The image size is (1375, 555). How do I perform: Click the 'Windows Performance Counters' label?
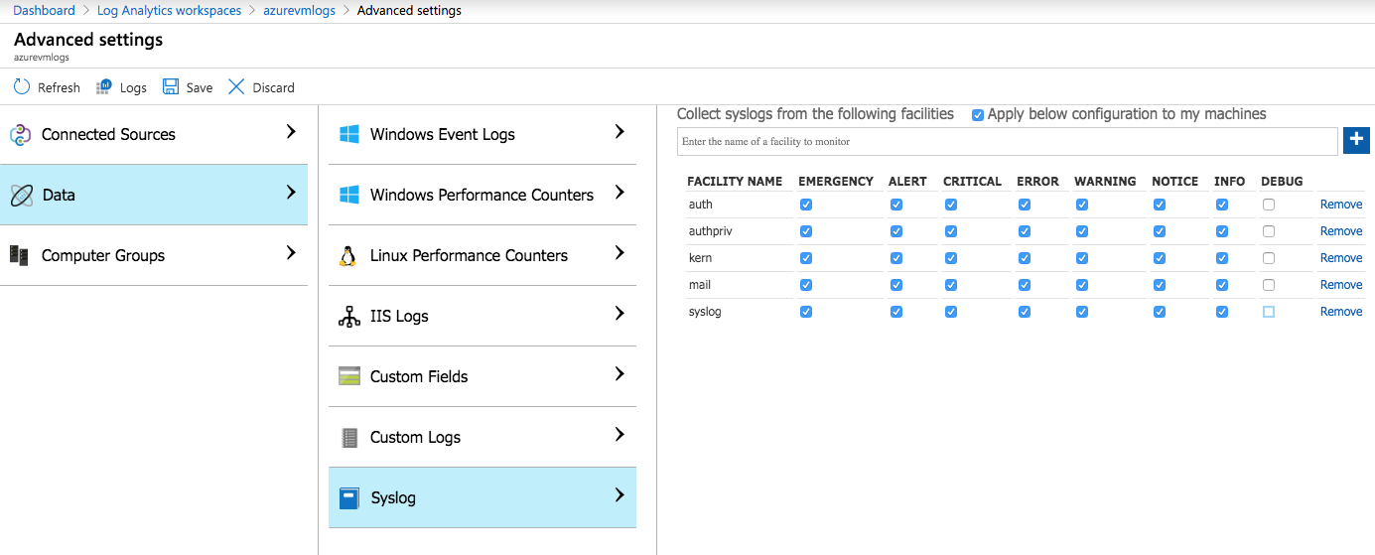point(481,195)
